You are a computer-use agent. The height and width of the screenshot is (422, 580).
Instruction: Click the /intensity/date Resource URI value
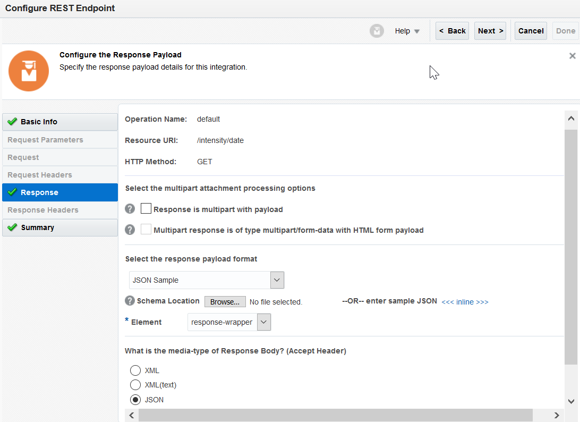220,140
